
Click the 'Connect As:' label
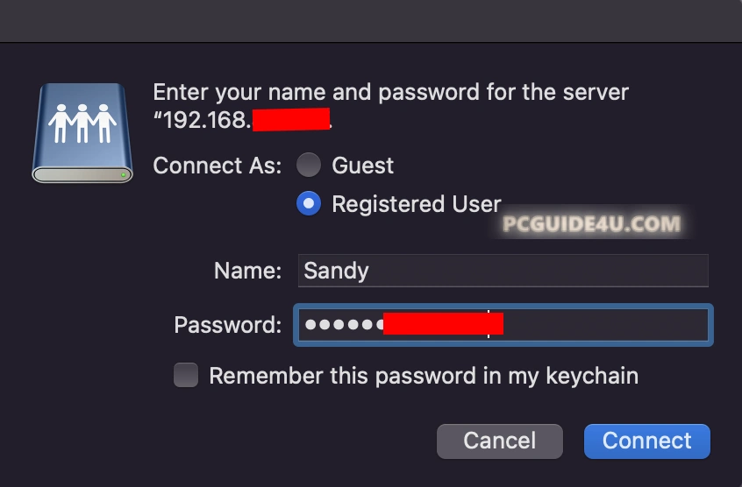(x=218, y=165)
